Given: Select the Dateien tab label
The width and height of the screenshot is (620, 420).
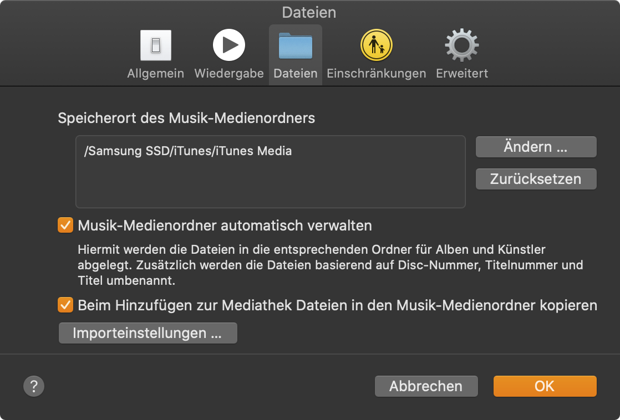Looking at the screenshot, I should [295, 74].
